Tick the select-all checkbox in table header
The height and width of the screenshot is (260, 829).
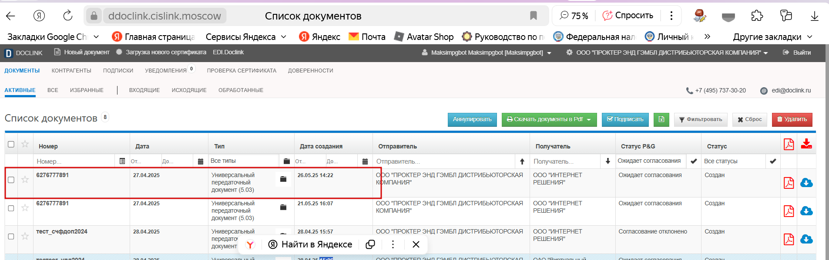click(x=11, y=144)
